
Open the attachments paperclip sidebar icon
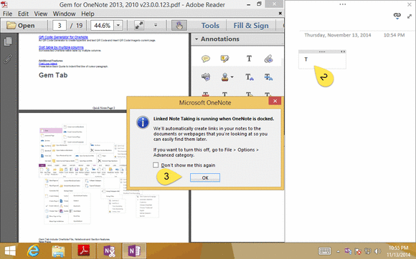tap(8, 59)
